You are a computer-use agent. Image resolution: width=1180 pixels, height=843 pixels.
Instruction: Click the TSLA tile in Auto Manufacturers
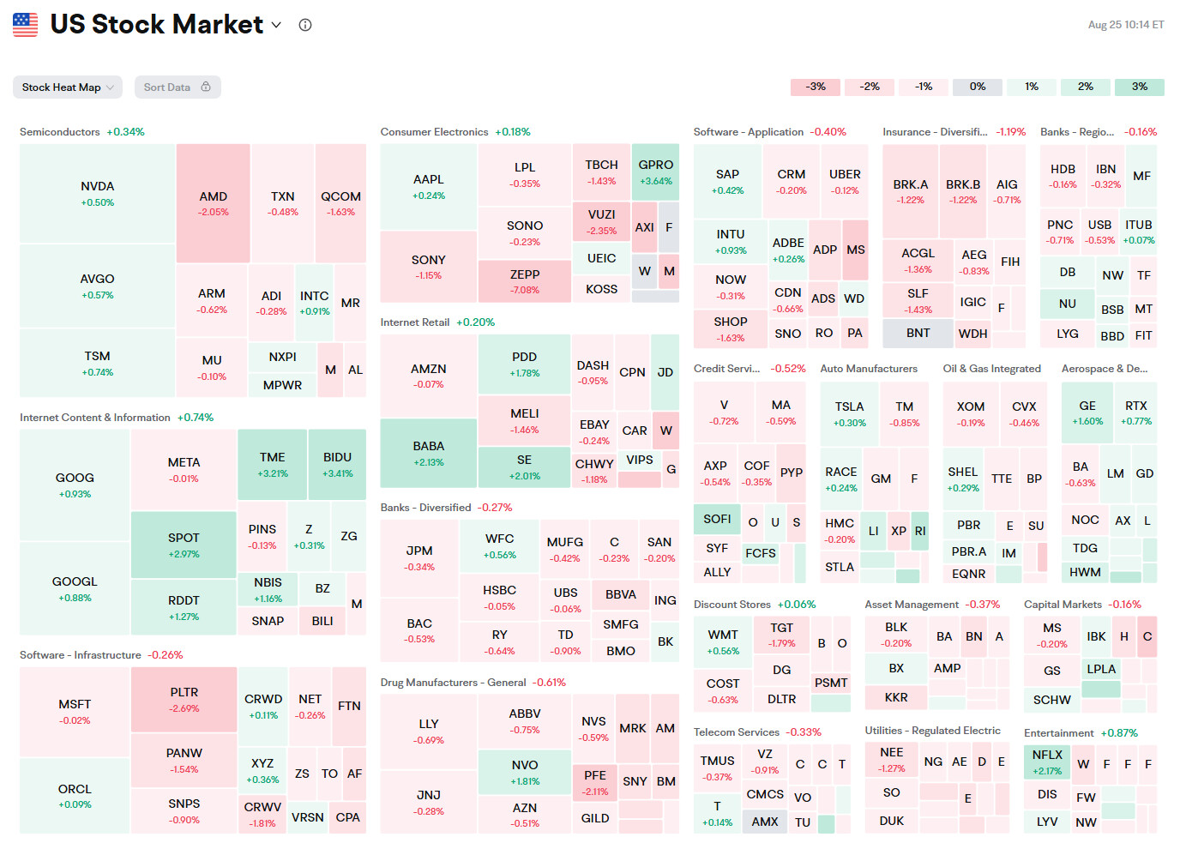pyautogui.click(x=849, y=413)
